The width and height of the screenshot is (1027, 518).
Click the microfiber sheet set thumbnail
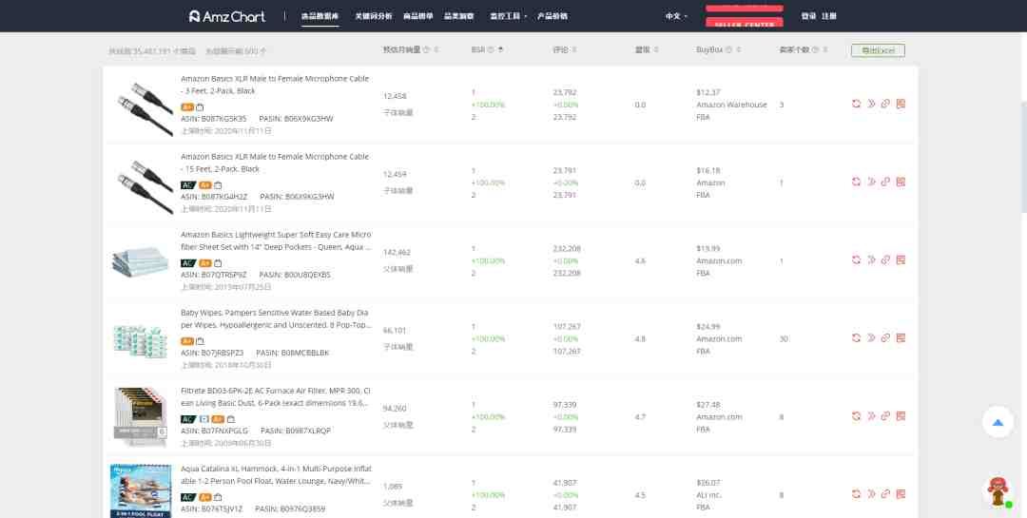point(141,261)
